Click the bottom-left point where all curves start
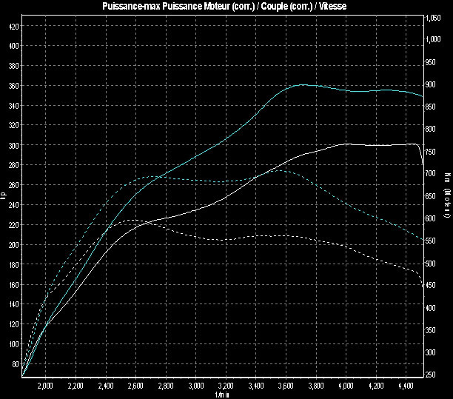 coord(23,376)
